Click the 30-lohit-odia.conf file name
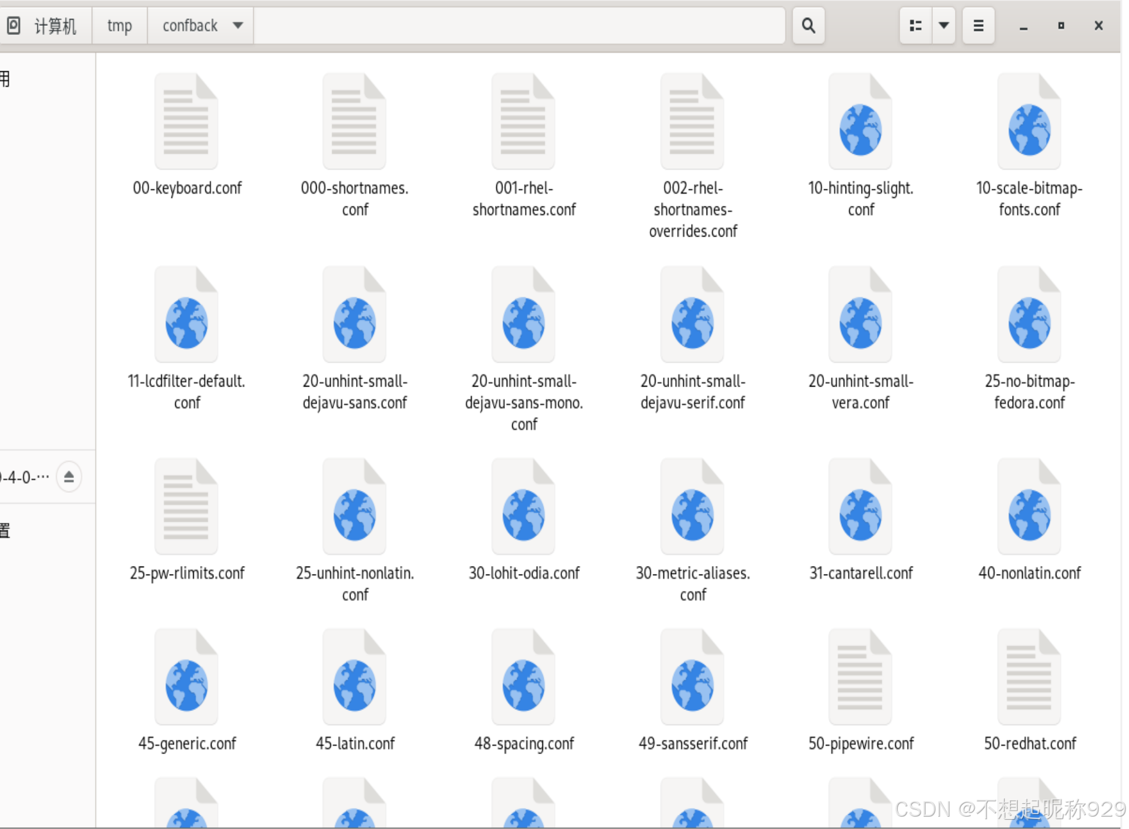 pyautogui.click(x=524, y=573)
